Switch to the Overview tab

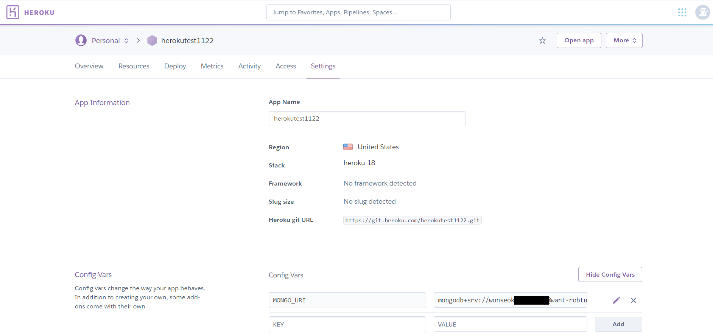point(89,66)
